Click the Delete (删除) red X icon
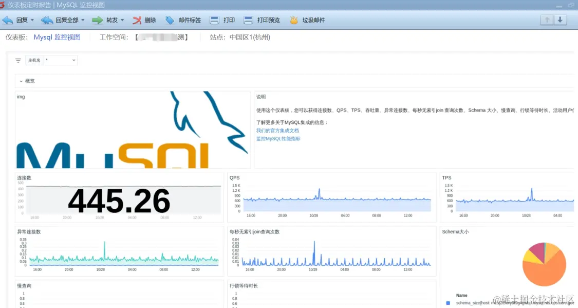The height and width of the screenshot is (308, 578). point(137,20)
